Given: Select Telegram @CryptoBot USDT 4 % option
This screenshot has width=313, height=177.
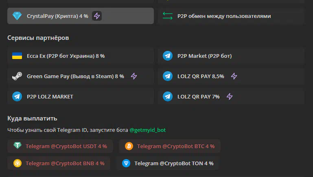Looking at the screenshot, I should pyautogui.click(x=60, y=146).
